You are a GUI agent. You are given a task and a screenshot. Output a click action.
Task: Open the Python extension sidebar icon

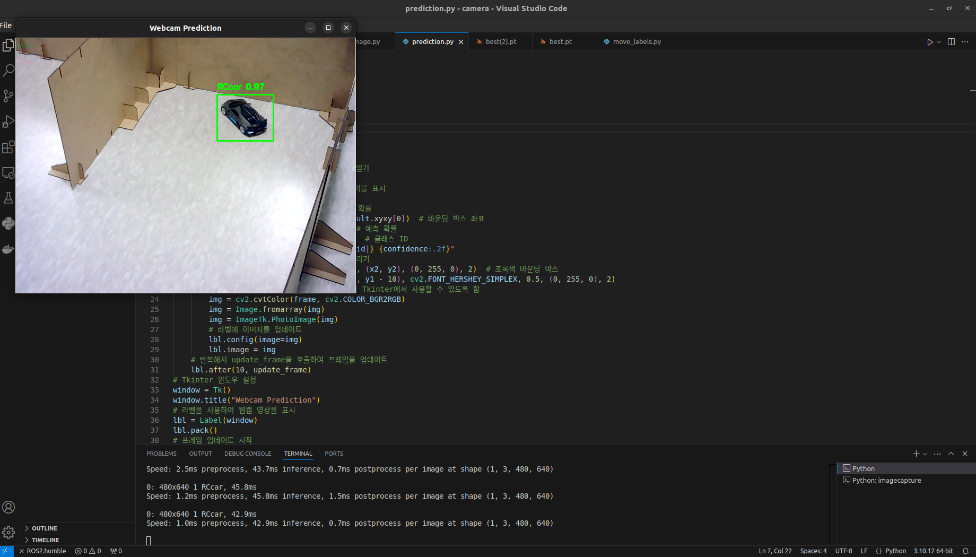pyautogui.click(x=8, y=223)
